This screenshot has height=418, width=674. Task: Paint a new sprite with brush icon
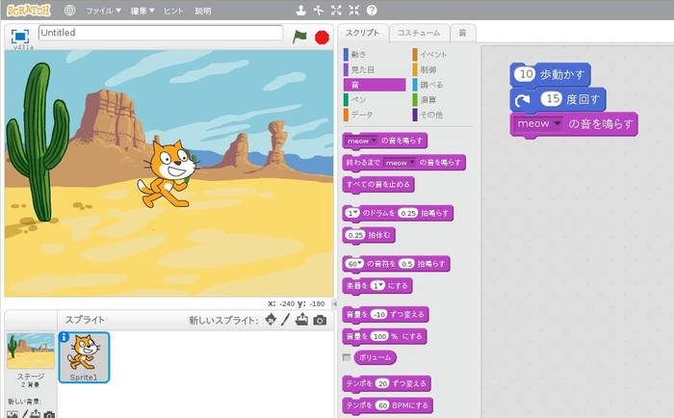(285, 320)
